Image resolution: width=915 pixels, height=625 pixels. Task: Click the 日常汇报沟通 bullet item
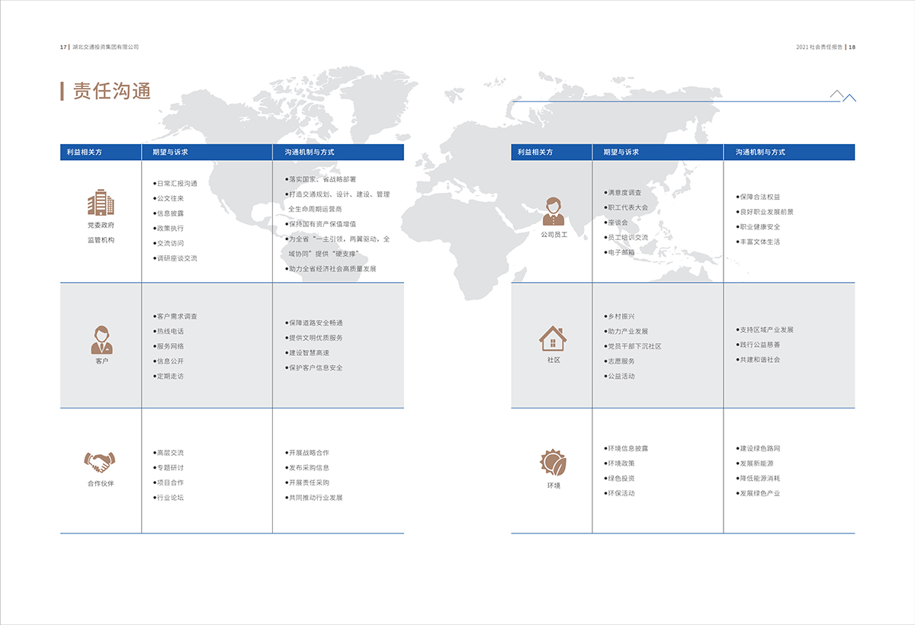(x=176, y=184)
